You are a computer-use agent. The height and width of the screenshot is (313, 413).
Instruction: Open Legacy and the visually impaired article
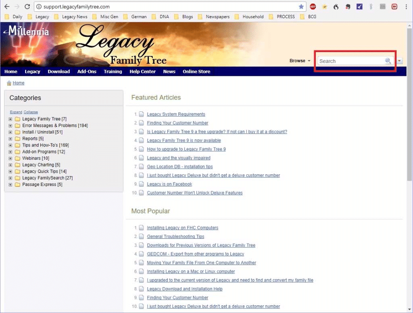(x=179, y=158)
